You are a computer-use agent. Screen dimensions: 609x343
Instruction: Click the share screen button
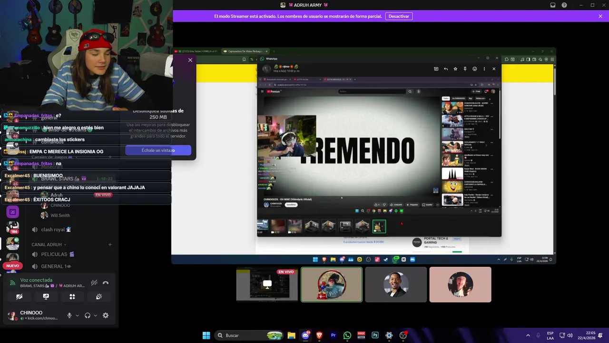(x=46, y=296)
